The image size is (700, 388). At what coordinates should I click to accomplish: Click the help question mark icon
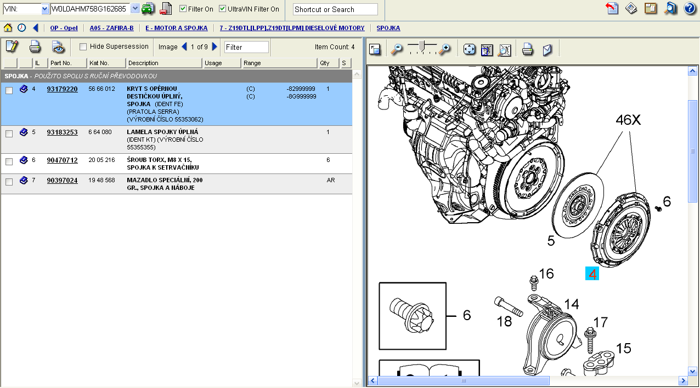[690, 8]
